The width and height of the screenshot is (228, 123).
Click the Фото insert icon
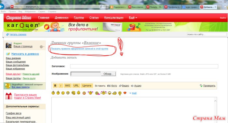point(109,86)
